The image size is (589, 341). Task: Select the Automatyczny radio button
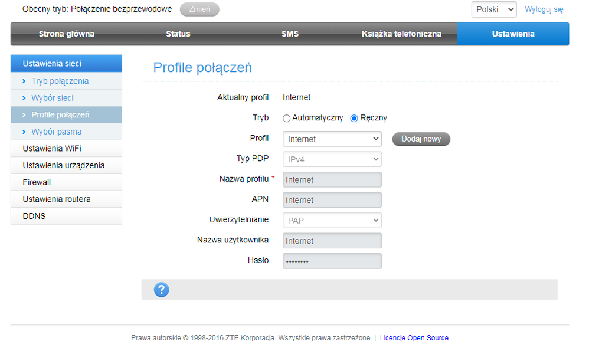tap(287, 118)
